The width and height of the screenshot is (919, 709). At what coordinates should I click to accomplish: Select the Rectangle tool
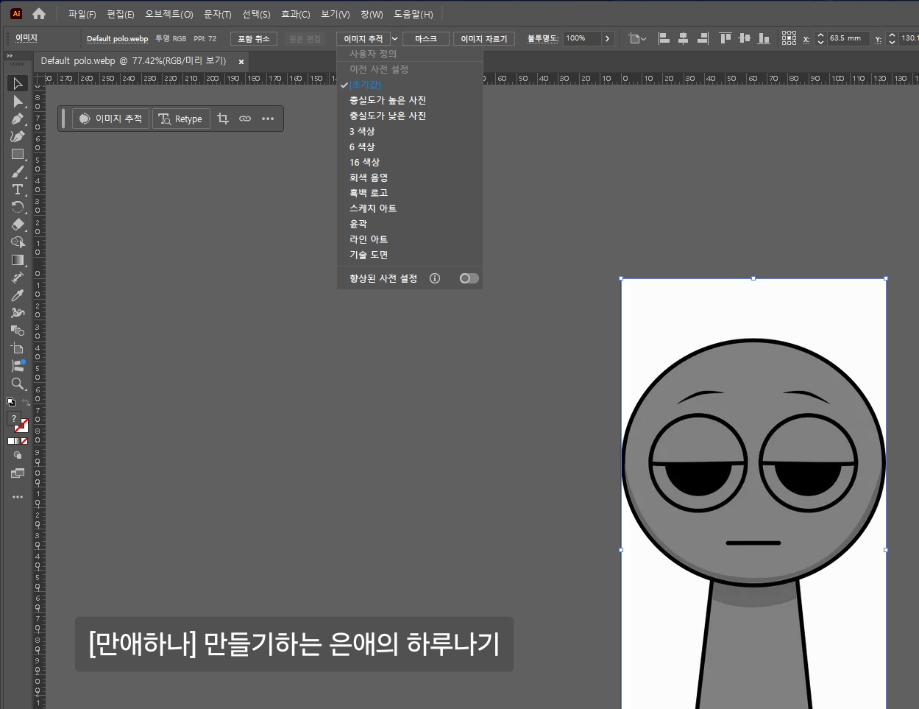(18, 154)
